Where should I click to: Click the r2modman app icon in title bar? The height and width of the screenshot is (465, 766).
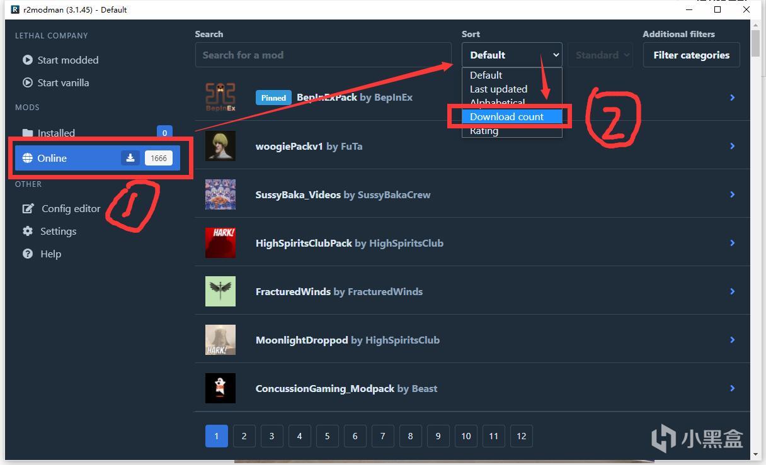coord(15,9)
